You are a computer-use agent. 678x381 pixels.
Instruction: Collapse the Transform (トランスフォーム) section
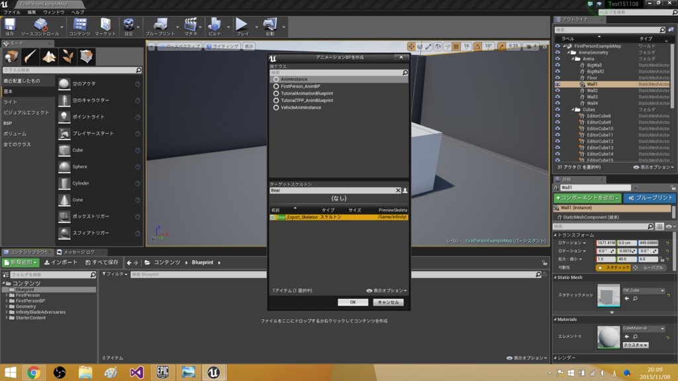[x=556, y=235]
